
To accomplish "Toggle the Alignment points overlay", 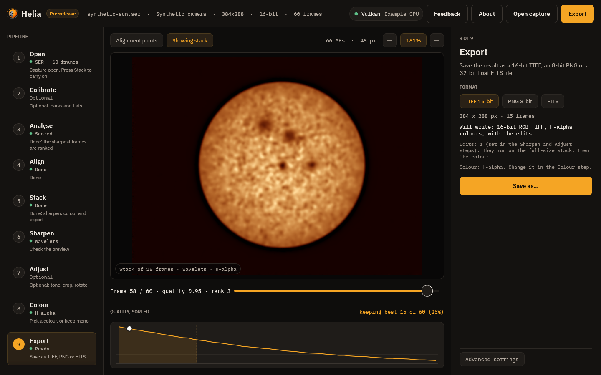I will pos(136,40).
